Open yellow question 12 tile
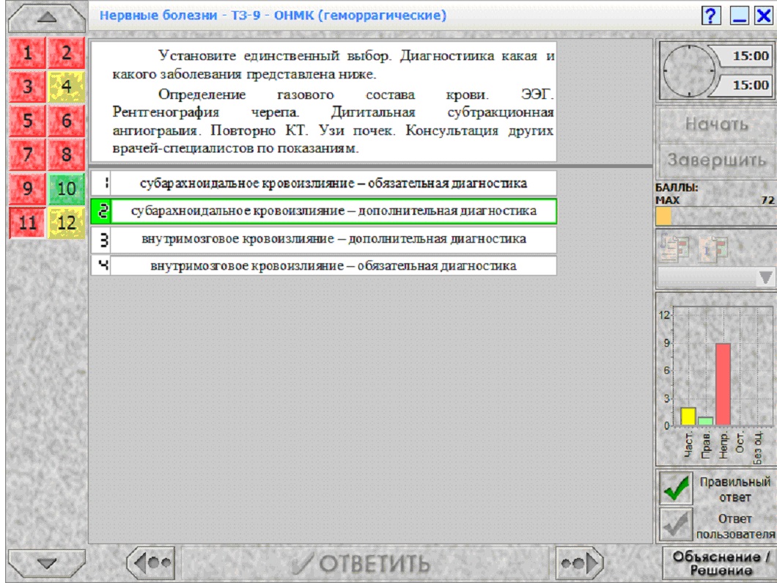 click(67, 223)
